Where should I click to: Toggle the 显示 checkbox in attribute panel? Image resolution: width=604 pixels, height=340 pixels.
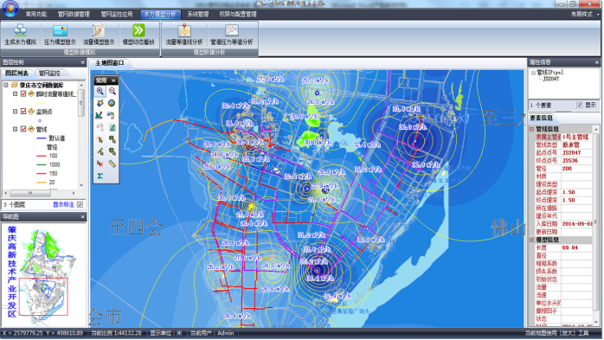click(x=580, y=106)
